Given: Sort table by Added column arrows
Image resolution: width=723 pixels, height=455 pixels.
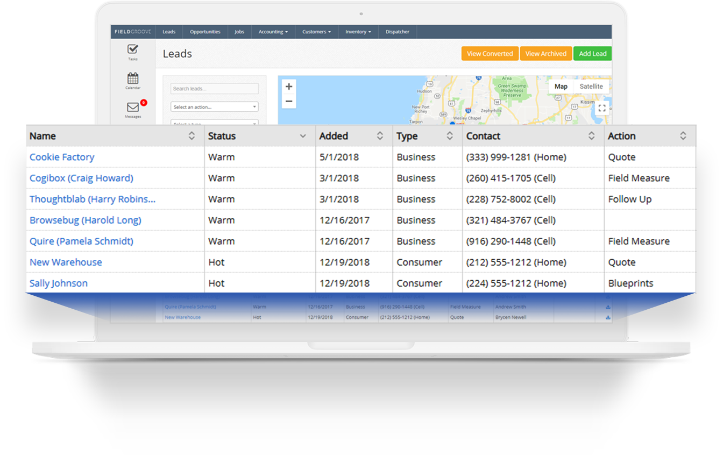Looking at the screenshot, I should coord(380,136).
